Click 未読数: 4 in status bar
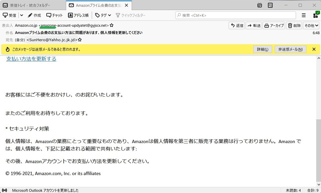Screen dimensions: 321x193 tap(293, 190)
